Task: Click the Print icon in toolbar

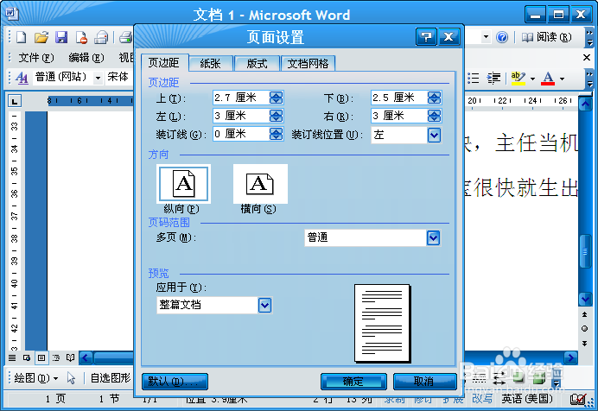Action: 101,37
